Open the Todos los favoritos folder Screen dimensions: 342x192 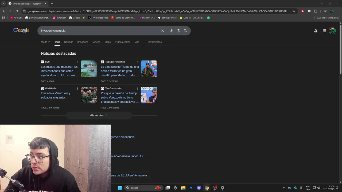pos(328,18)
